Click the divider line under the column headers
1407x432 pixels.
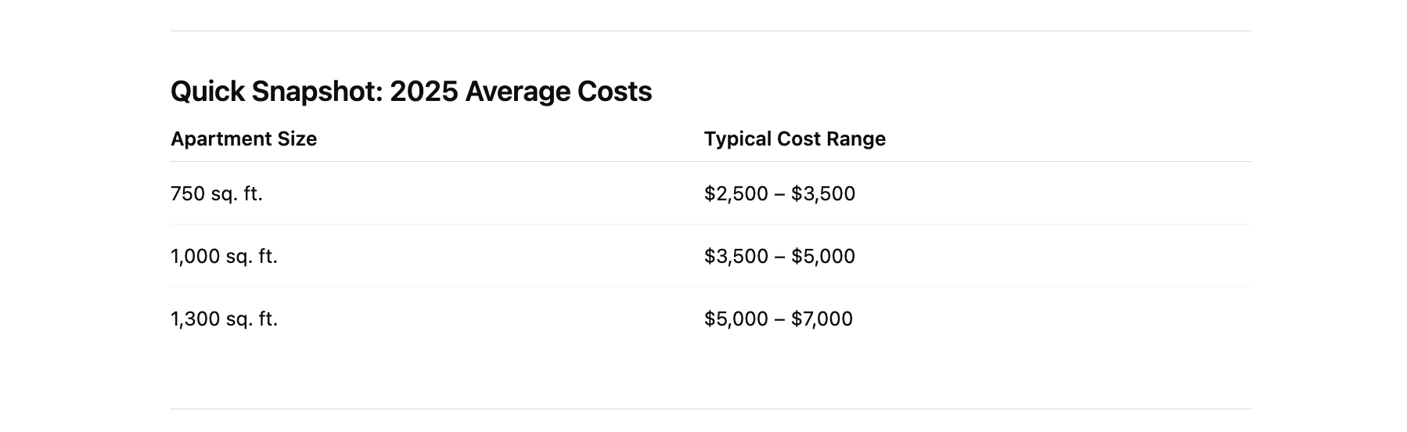click(711, 162)
